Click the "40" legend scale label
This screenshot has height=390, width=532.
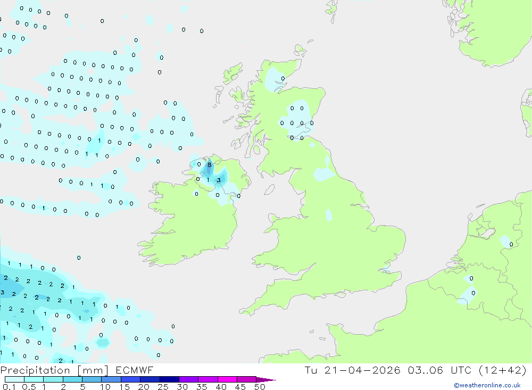pos(221,387)
